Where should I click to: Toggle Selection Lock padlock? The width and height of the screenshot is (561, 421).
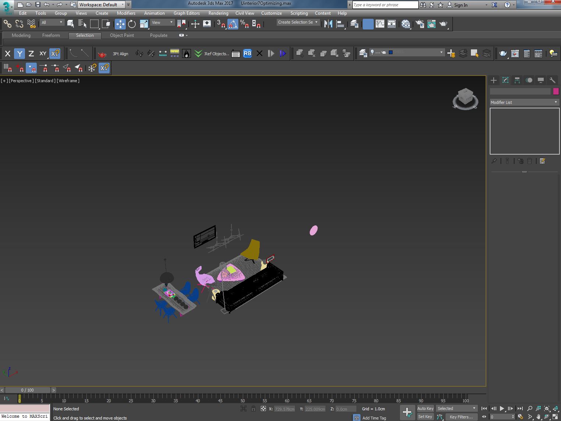coord(253,408)
